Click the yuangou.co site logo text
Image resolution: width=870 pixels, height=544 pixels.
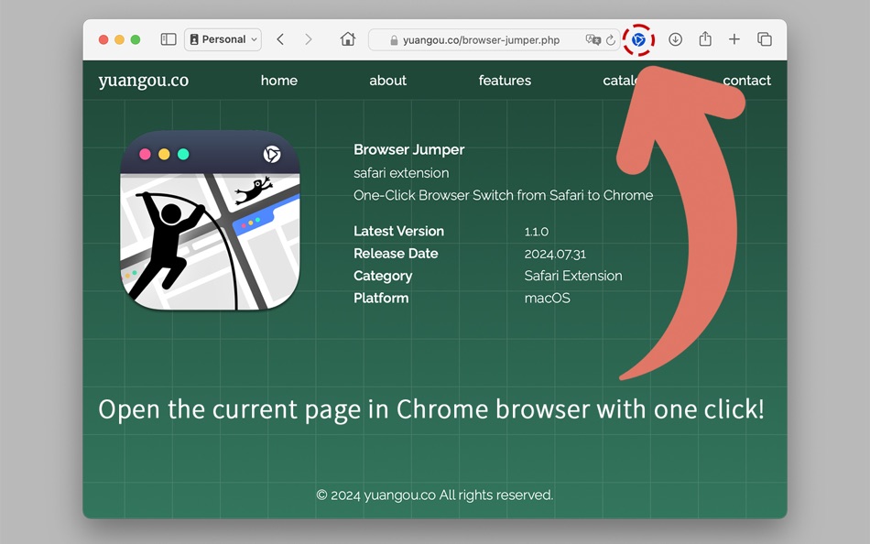tap(143, 81)
